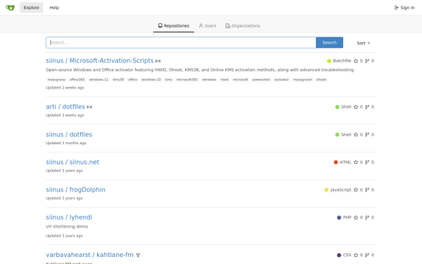Expand the Sort dropdown
422x264 pixels.
tap(364, 43)
